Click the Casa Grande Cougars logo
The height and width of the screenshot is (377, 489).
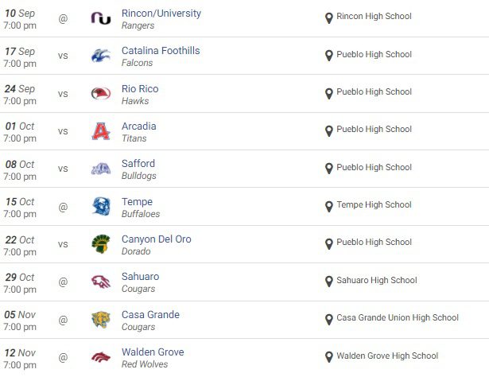click(101, 320)
